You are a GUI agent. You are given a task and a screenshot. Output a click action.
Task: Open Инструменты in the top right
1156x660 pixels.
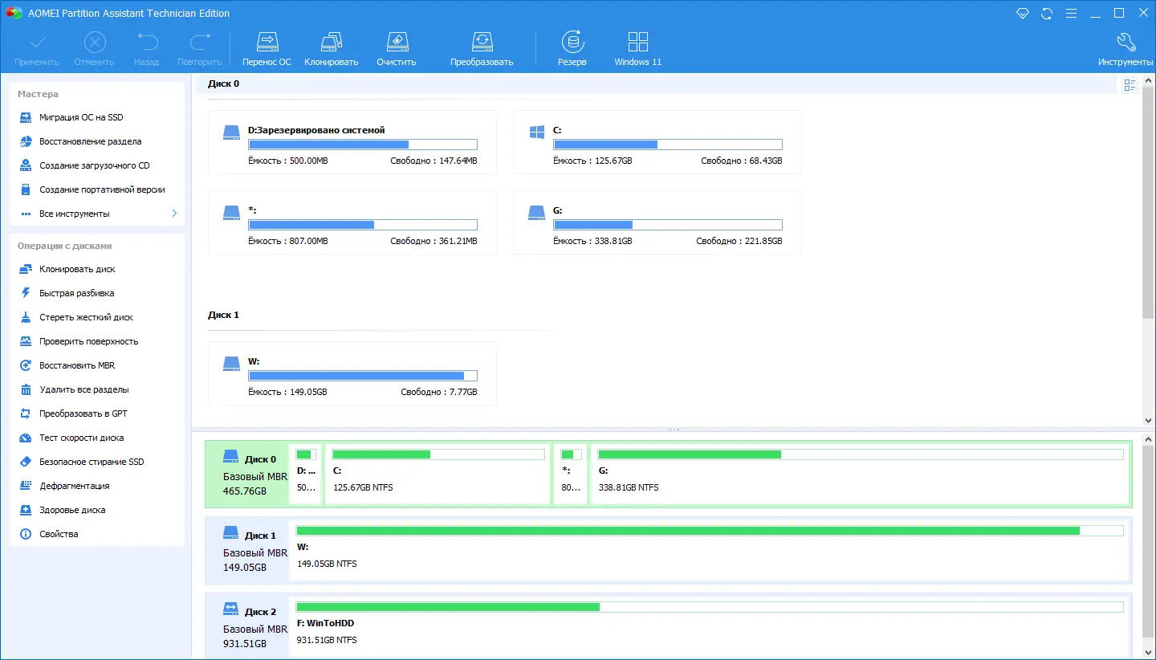[1125, 46]
